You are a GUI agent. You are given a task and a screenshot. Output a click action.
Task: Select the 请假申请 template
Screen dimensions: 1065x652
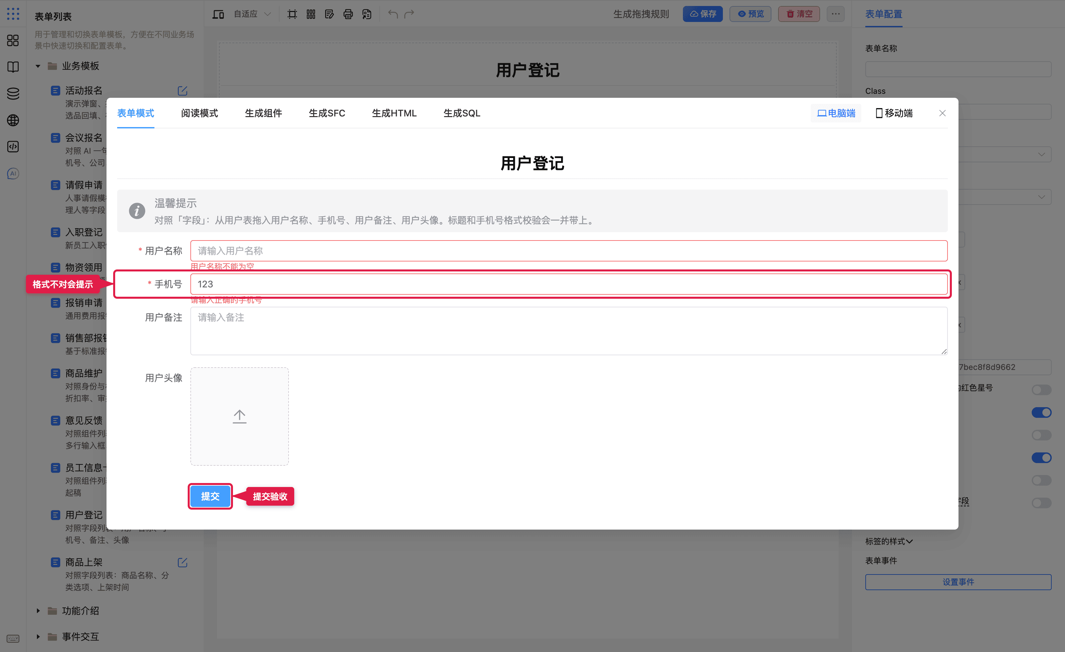point(84,185)
